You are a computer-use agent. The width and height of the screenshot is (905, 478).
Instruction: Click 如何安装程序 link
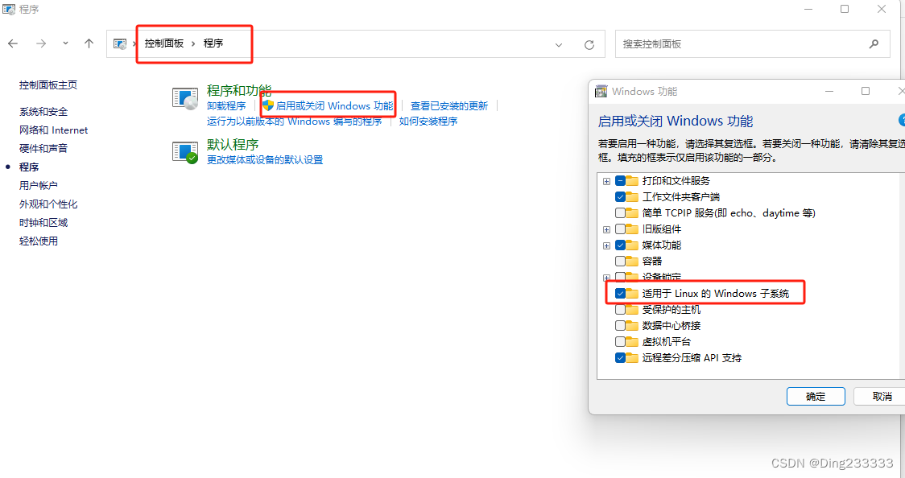428,121
